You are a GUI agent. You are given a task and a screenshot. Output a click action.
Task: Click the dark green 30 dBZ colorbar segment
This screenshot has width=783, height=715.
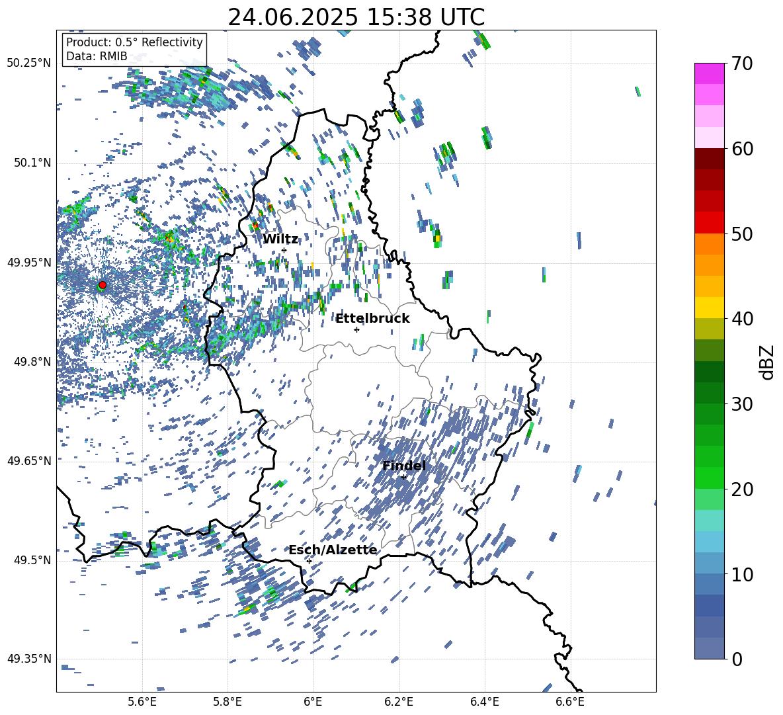point(710,392)
